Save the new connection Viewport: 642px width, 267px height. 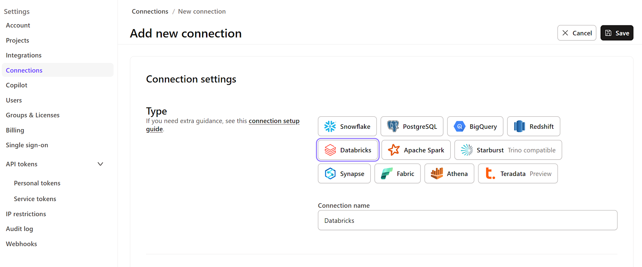[617, 33]
